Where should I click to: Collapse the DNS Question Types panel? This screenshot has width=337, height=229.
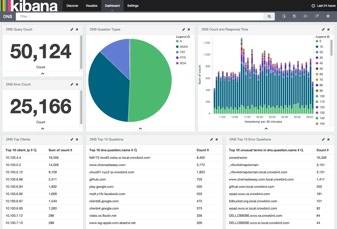point(140,128)
